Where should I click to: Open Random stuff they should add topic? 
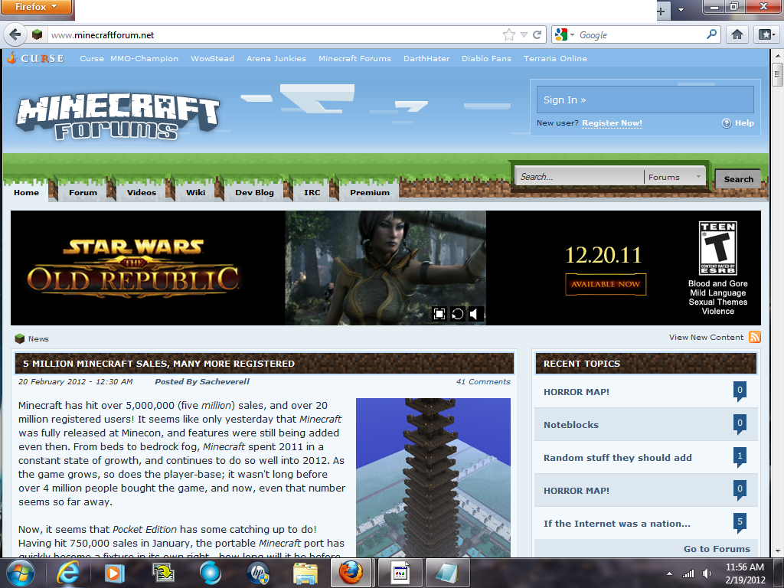(618, 458)
